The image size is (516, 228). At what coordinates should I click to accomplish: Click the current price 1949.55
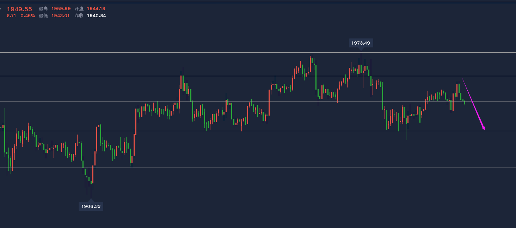[19, 9]
